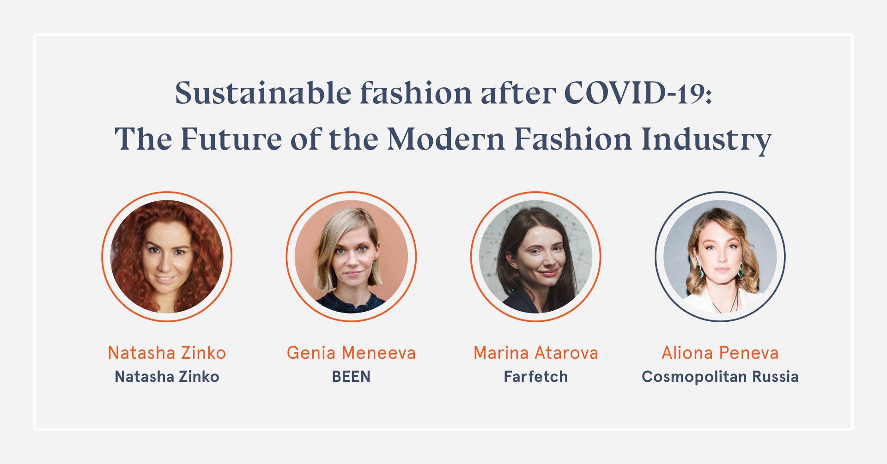Select the capitalized word Fashion in second title line
The width and height of the screenshot is (887, 464).
pyautogui.click(x=573, y=139)
